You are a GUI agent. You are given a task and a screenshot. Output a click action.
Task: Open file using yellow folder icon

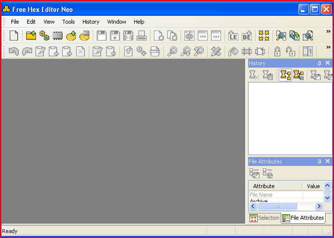point(31,36)
